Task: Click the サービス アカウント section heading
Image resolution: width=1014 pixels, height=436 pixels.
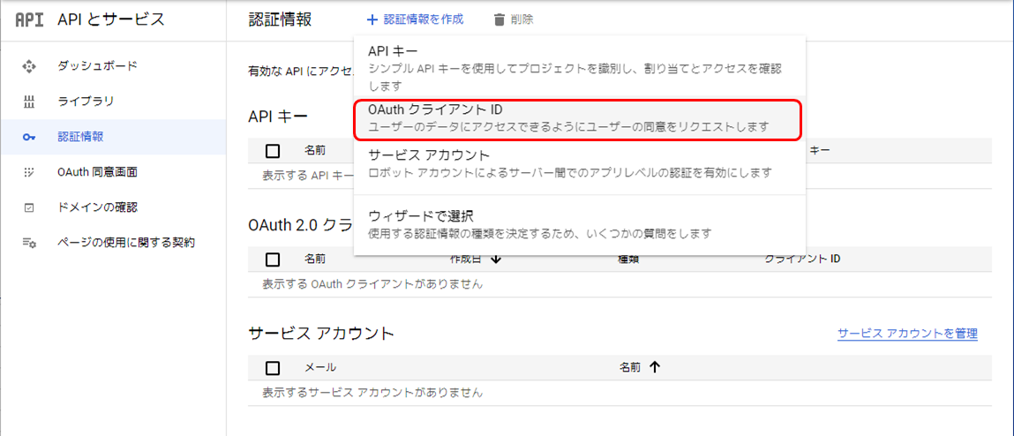Action: pos(321,334)
